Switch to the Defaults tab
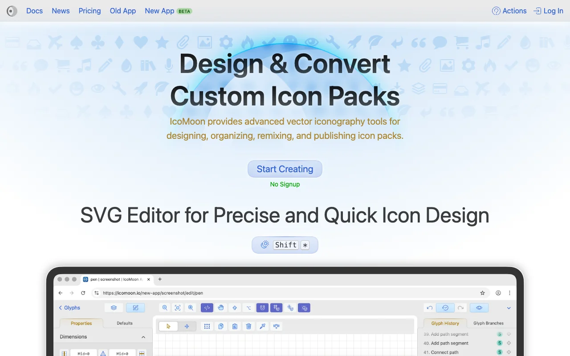Viewport: 570px width, 356px height. click(x=125, y=323)
